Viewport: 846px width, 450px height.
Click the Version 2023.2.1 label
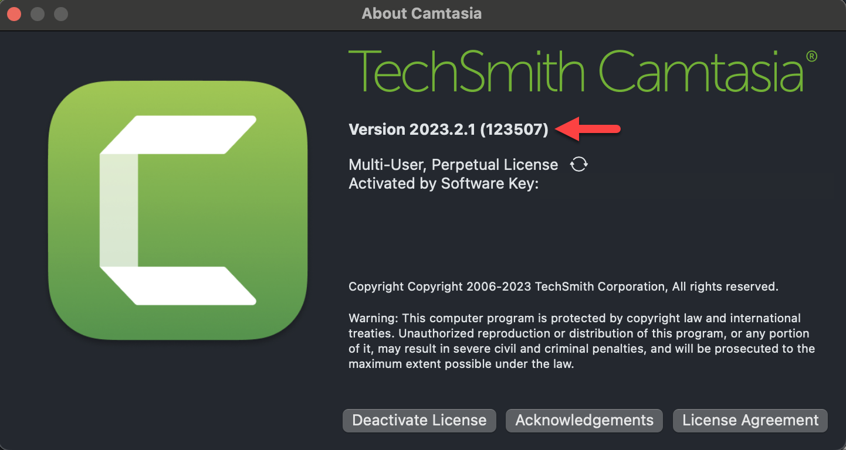pos(412,129)
